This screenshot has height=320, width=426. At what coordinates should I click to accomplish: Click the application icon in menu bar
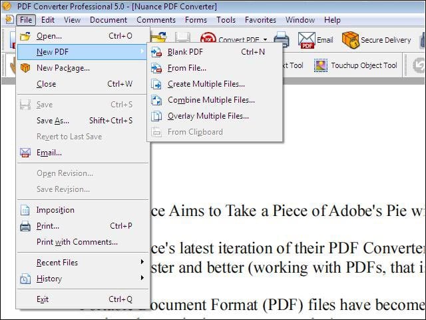pos(9,19)
